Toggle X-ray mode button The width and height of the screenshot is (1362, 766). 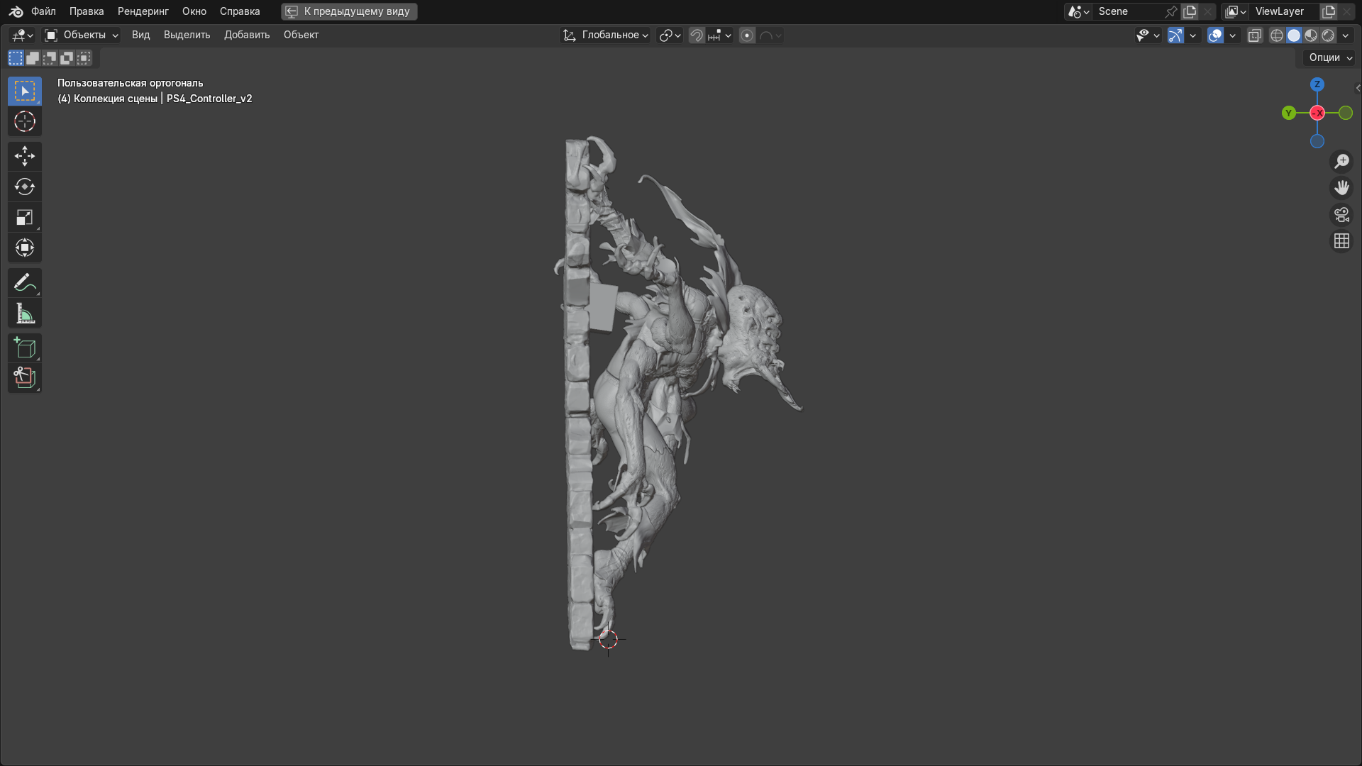[x=1255, y=35]
